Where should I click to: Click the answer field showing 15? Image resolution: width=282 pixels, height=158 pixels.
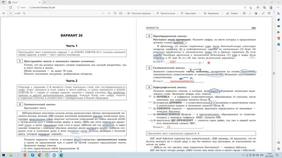[x=184, y=127]
